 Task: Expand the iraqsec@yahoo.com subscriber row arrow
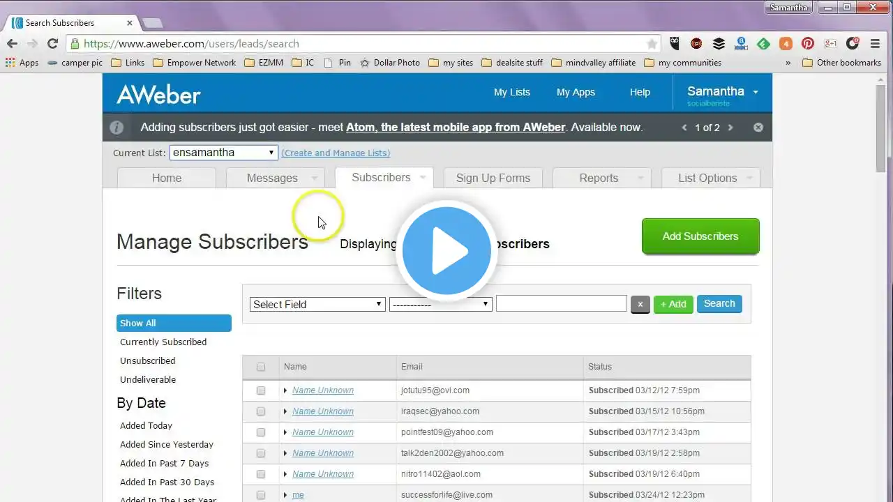(x=285, y=411)
